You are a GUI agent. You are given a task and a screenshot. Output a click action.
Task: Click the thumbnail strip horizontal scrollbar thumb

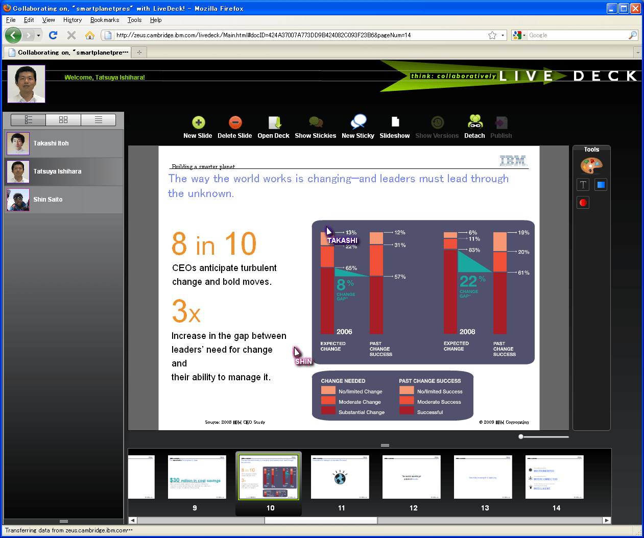coord(321,520)
